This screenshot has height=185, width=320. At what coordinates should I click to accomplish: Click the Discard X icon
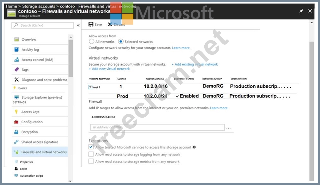(x=110, y=25)
